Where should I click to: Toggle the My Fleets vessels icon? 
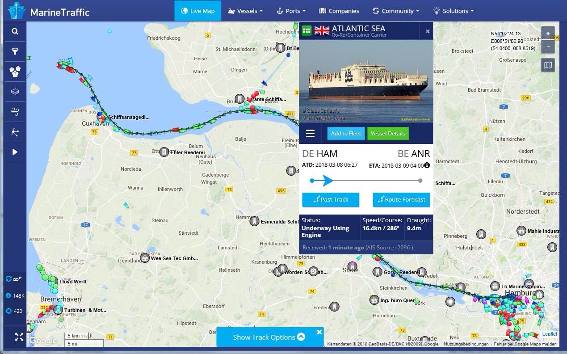15,72
